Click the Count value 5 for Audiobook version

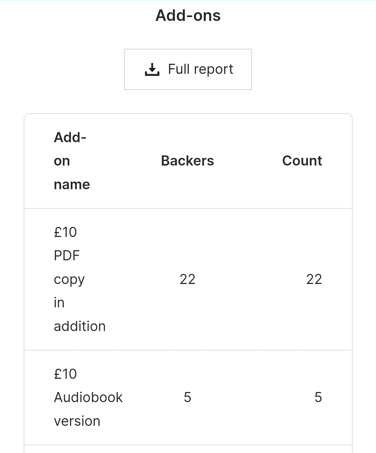click(318, 397)
